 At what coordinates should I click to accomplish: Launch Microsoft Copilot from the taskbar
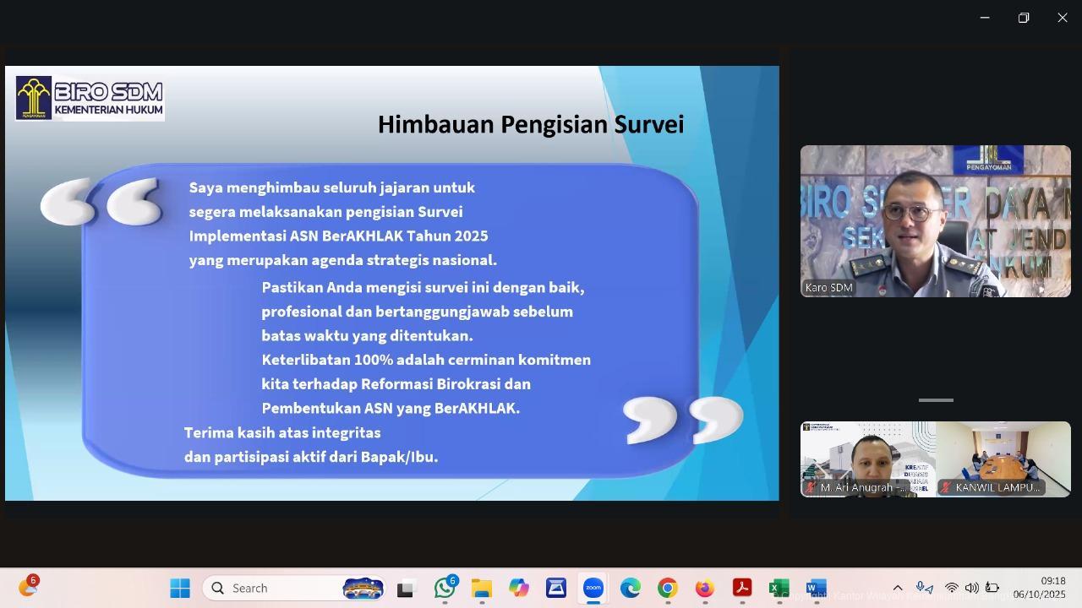tap(519, 589)
